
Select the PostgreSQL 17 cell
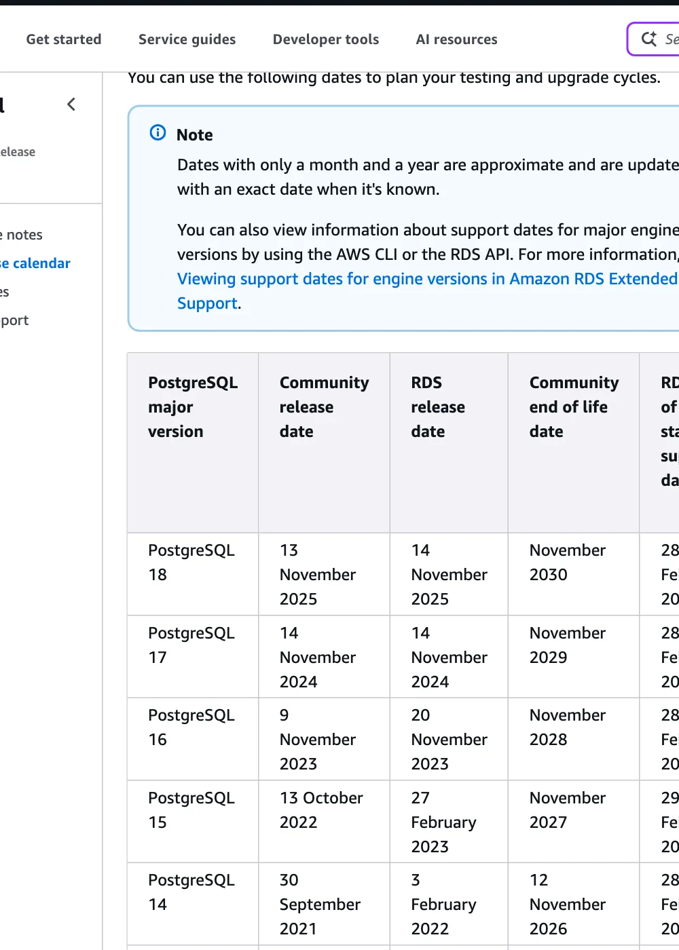(x=193, y=657)
